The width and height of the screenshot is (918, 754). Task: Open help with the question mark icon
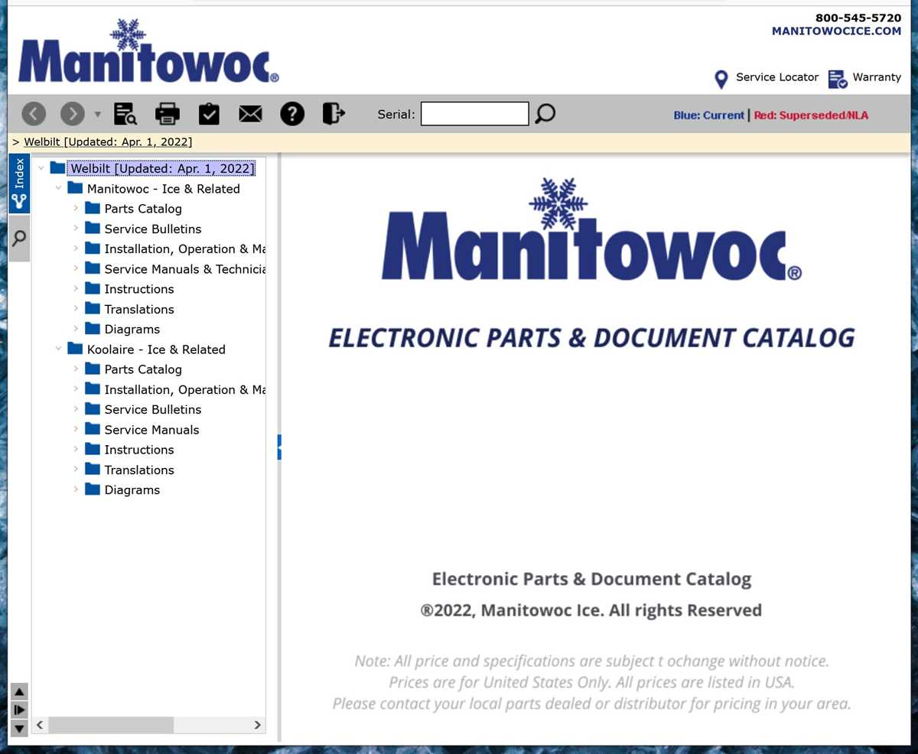click(x=292, y=114)
